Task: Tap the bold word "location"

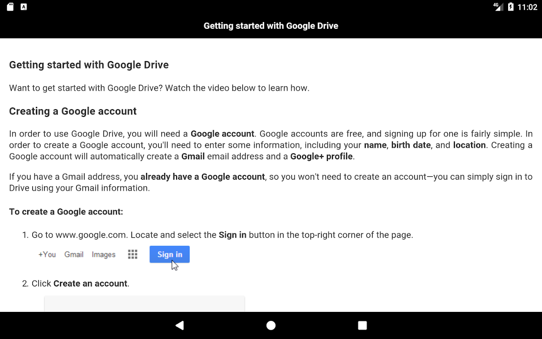Action: [470, 145]
